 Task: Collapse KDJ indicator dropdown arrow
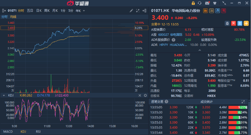point(4,95)
